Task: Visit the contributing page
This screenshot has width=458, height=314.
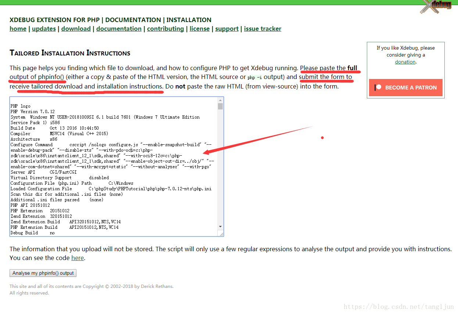Action: (165, 29)
